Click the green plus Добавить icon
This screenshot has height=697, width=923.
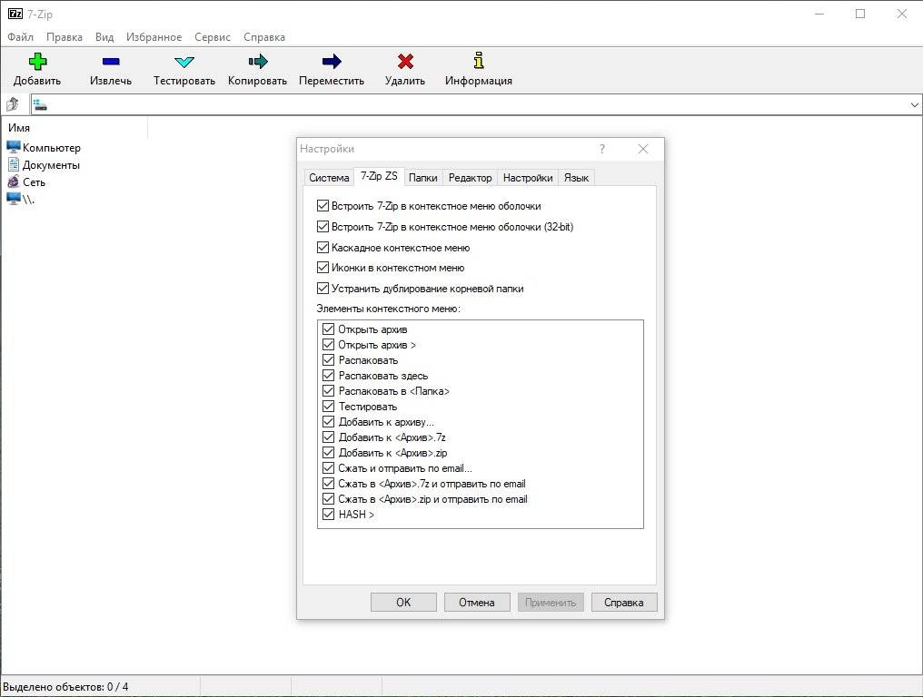pyautogui.click(x=37, y=62)
